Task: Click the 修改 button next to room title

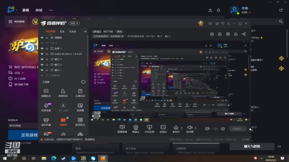Action: [120, 32]
